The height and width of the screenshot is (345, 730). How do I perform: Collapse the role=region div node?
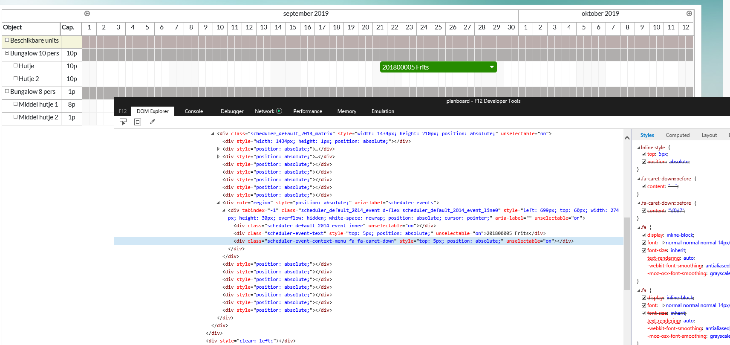point(218,203)
